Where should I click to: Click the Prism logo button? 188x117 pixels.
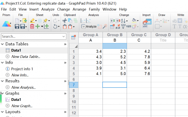point(7,24)
